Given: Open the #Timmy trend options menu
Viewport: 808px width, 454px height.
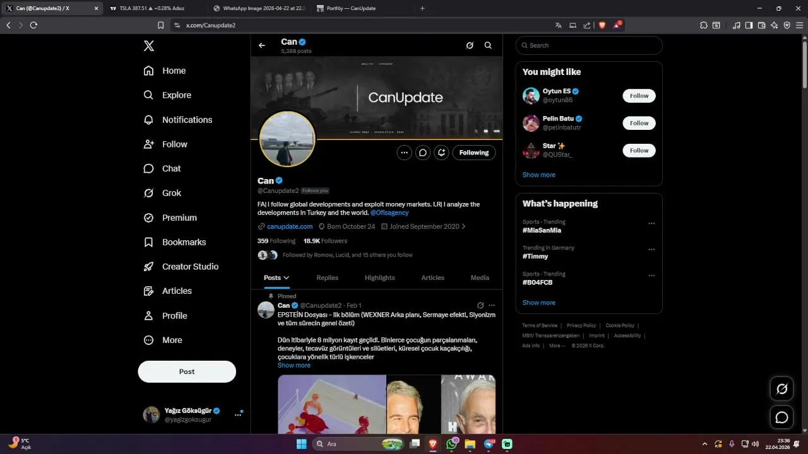Looking at the screenshot, I should tap(651, 249).
